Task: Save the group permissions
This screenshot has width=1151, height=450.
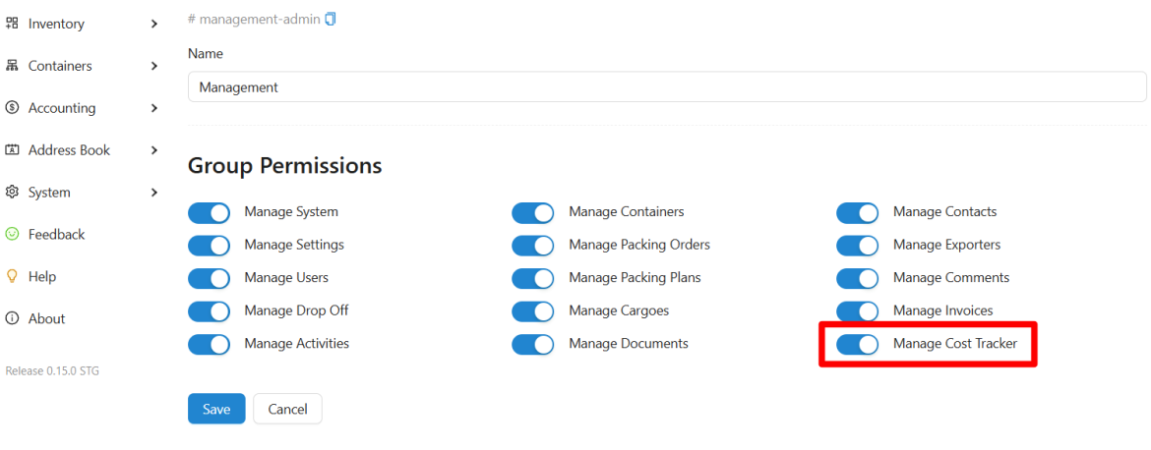Action: 216,409
